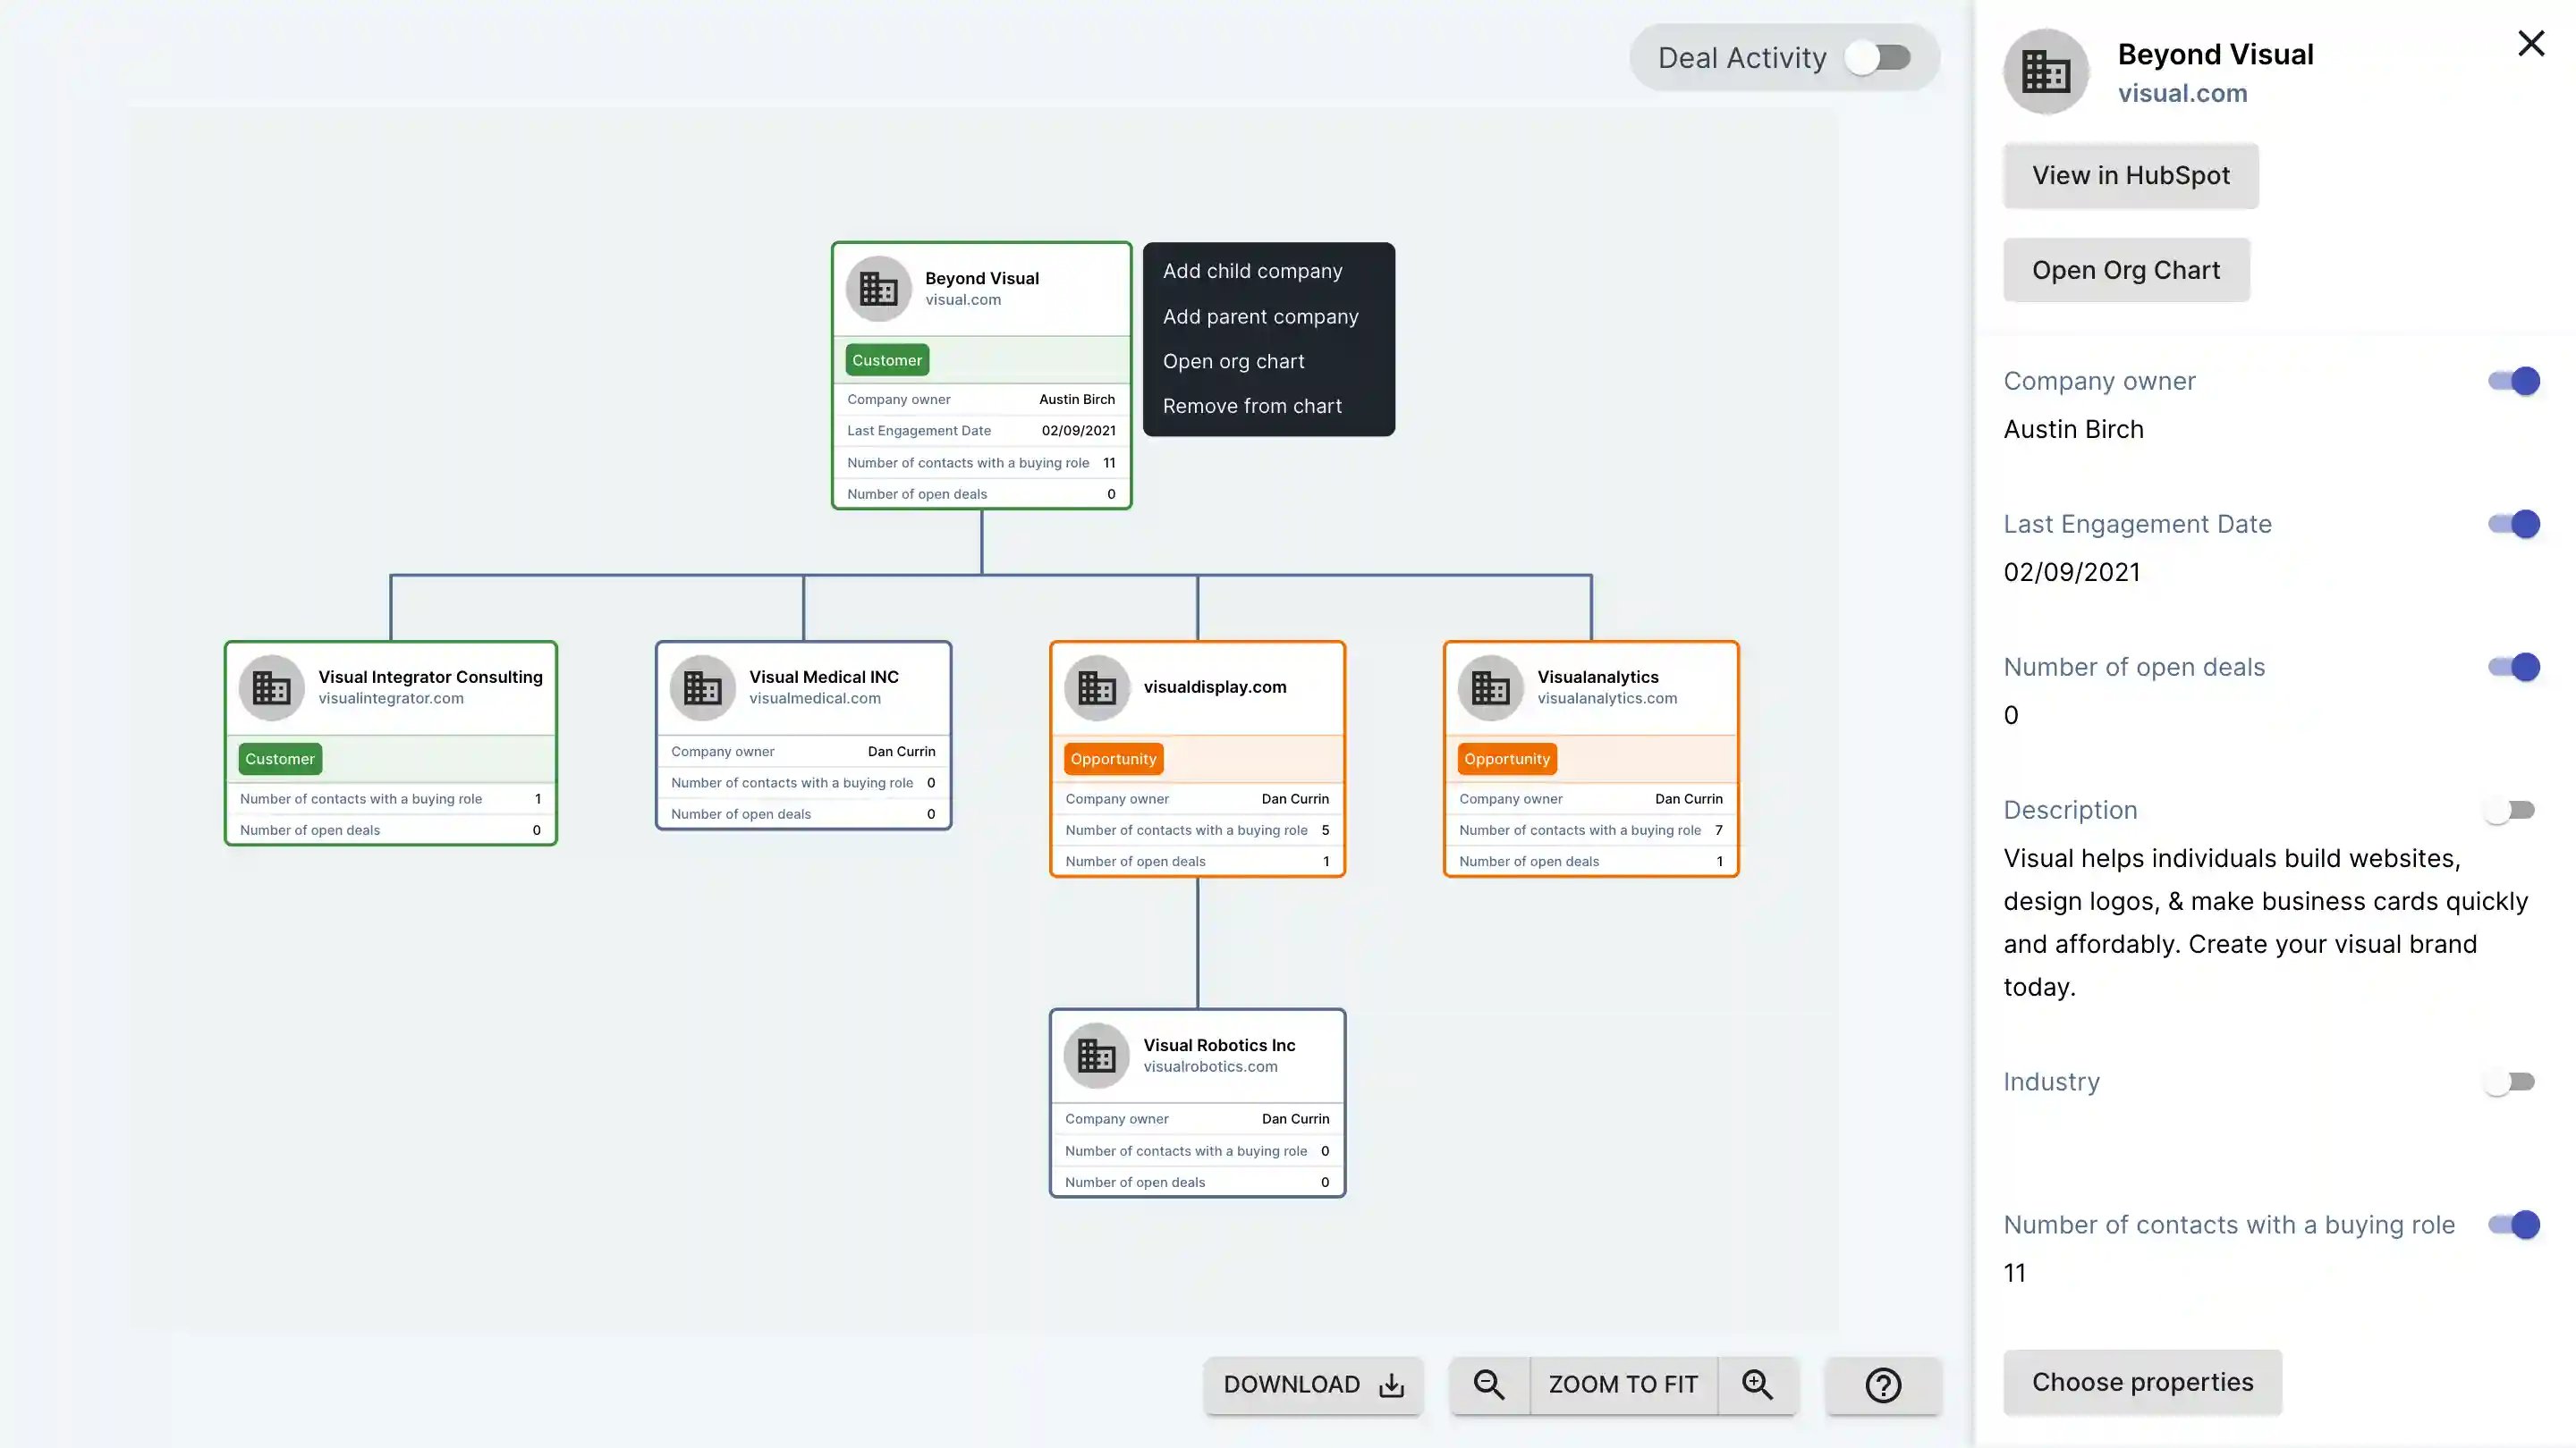Click the Customer badge on Beyond Visual card
The image size is (2576, 1448).
tap(887, 359)
